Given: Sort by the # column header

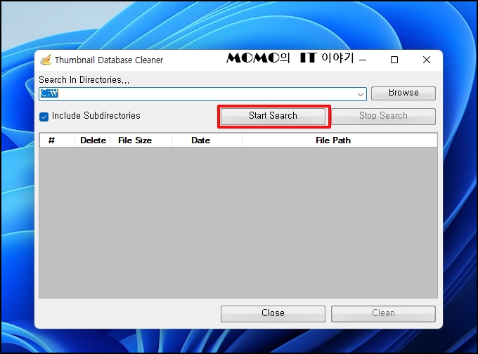Looking at the screenshot, I should (57, 140).
